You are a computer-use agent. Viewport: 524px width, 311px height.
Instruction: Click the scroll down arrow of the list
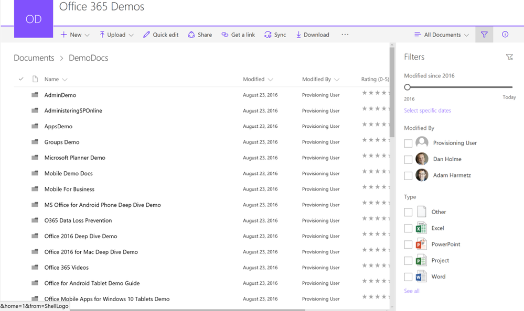[392, 307]
